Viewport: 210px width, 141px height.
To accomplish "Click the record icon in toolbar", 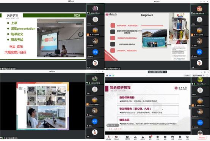I will point(158,137).
